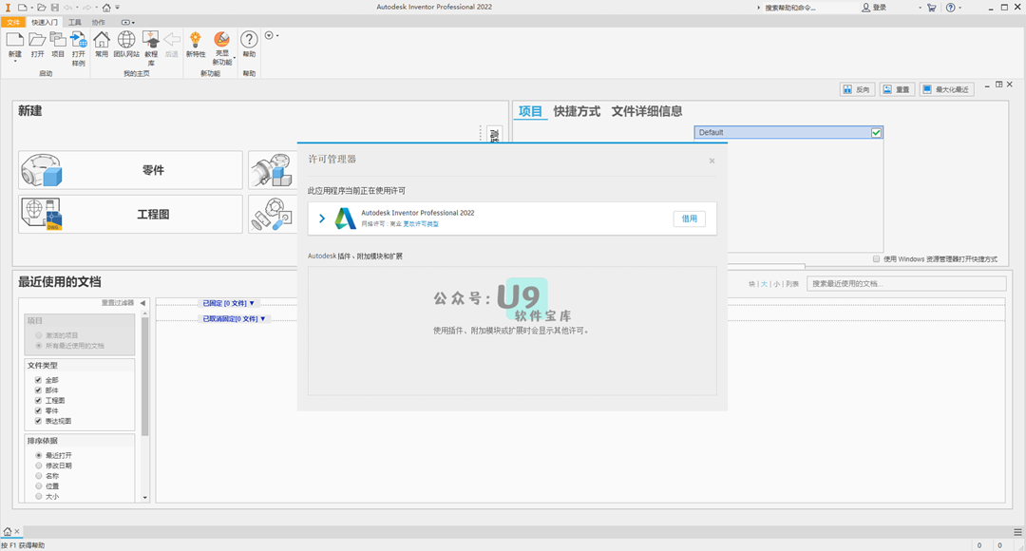This screenshot has width=1026, height=551.
Task: Click the 重置 layout button
Action: point(897,89)
